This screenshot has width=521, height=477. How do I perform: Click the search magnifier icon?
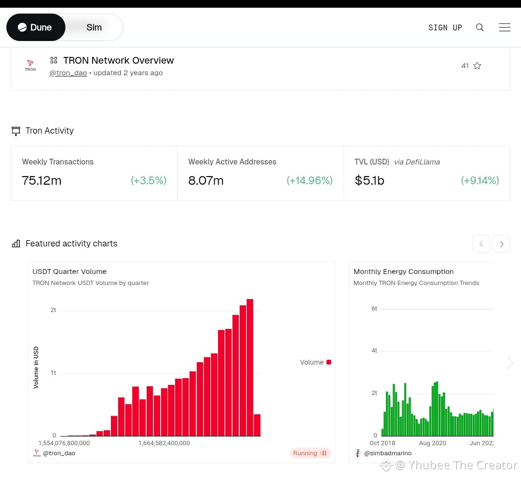(480, 27)
